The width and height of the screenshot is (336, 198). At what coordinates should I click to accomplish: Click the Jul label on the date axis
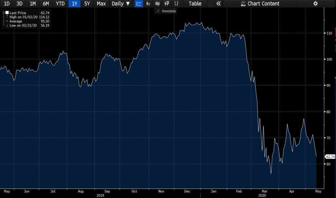53,191
